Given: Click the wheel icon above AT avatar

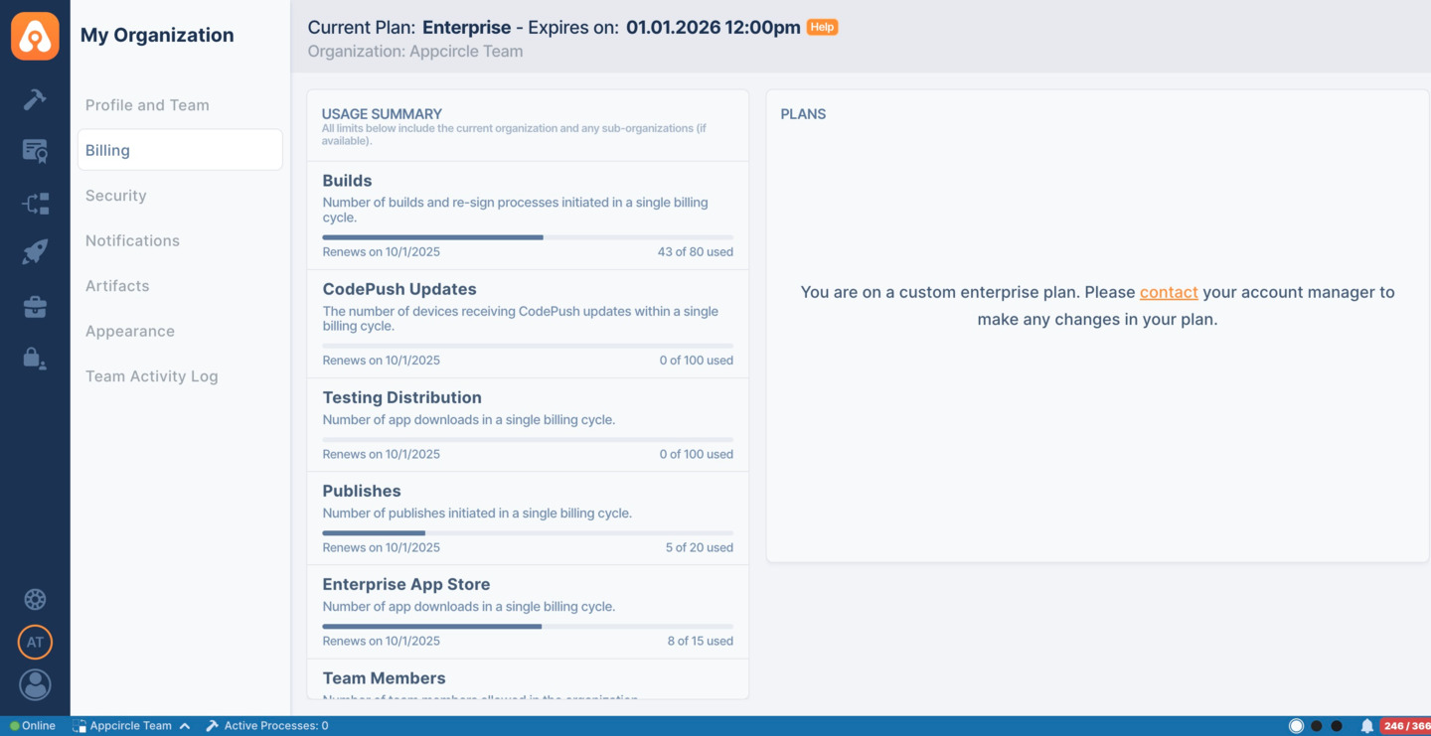Looking at the screenshot, I should tap(35, 599).
